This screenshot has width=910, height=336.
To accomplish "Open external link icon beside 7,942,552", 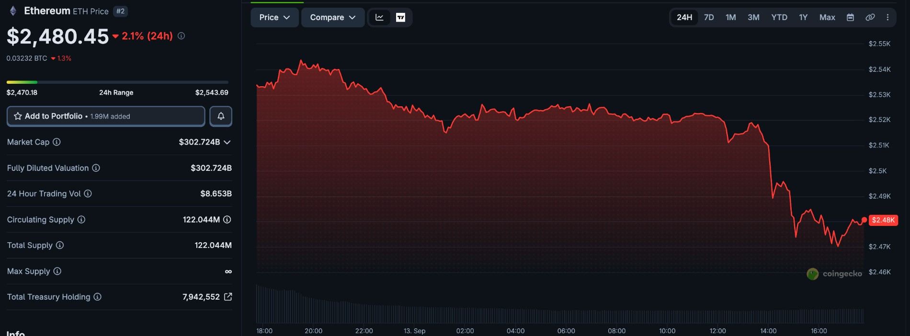I will click(x=228, y=297).
